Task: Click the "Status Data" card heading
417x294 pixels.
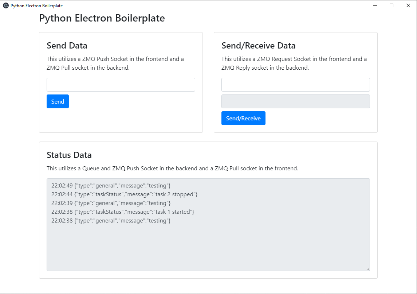Action: 69,155
